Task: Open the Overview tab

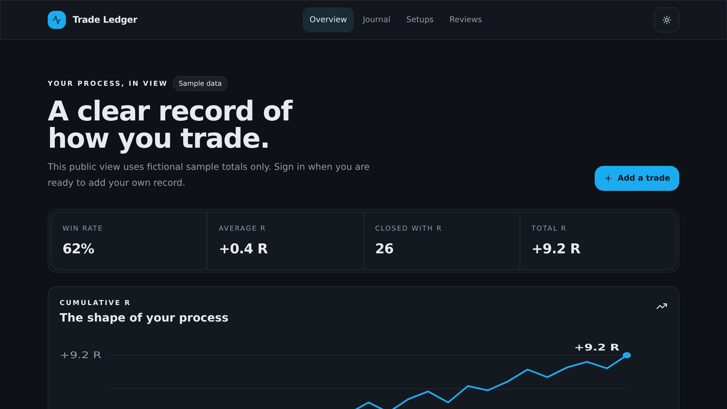Action: click(x=328, y=20)
